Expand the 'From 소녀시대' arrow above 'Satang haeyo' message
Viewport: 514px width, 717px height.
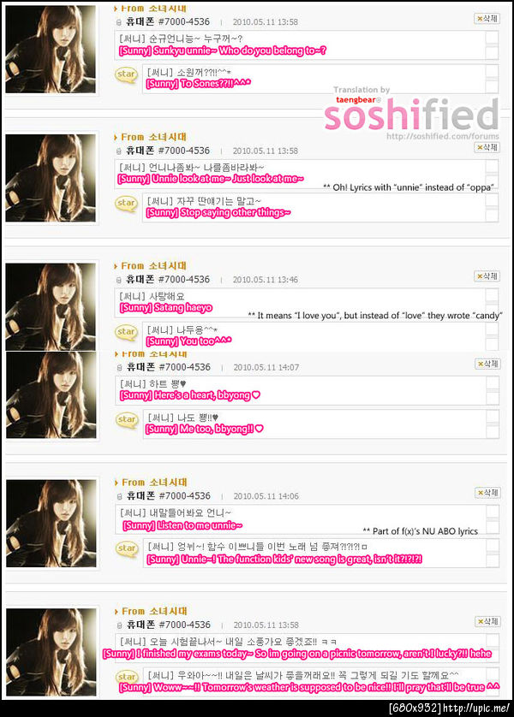pos(116,266)
